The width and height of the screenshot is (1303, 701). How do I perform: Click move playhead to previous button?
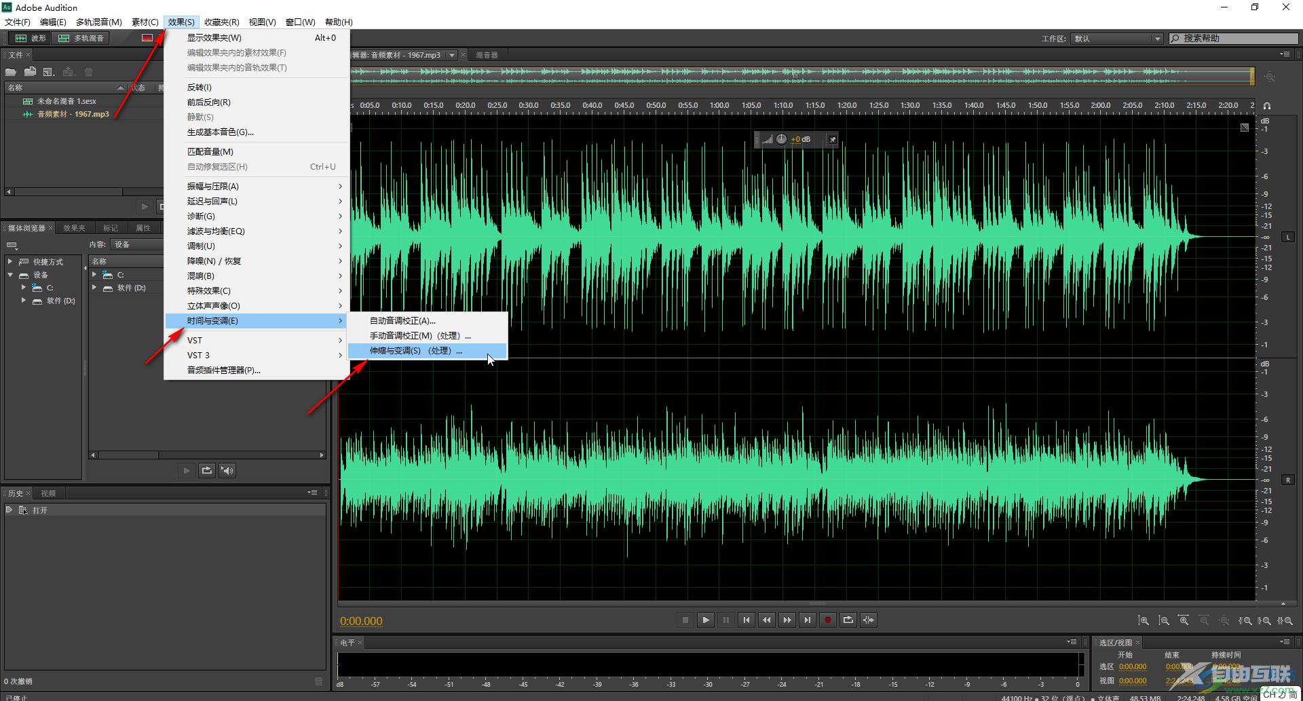pyautogui.click(x=747, y=620)
